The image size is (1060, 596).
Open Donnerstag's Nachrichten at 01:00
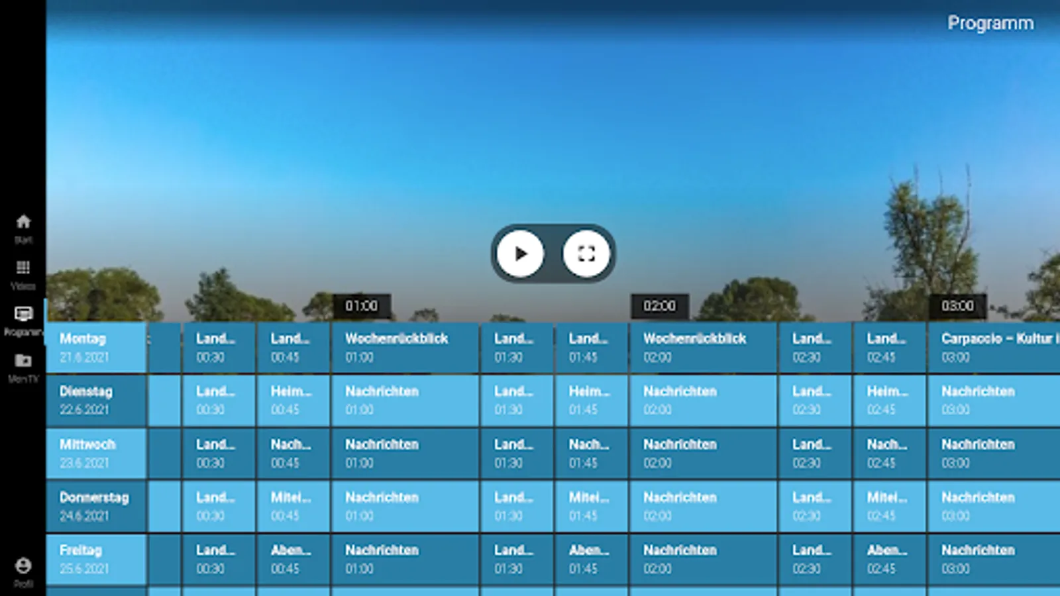pos(405,507)
